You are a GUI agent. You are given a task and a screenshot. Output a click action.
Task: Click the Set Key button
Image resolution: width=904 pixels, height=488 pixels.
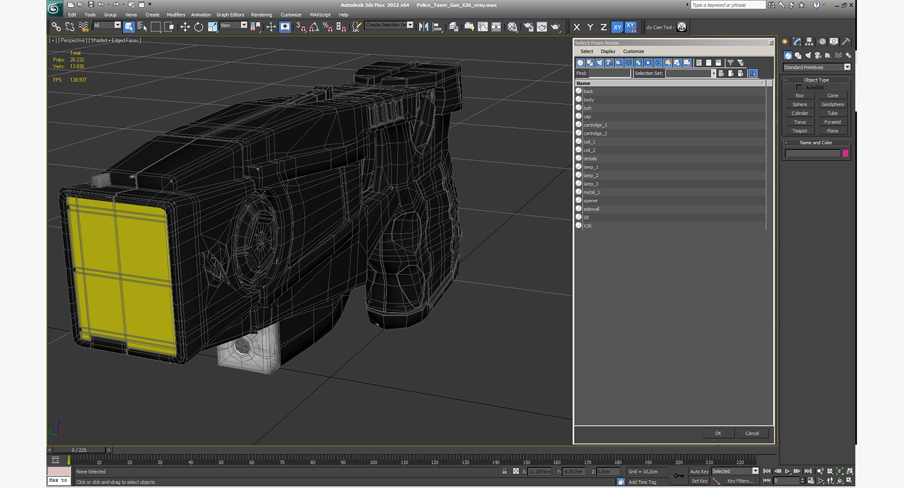pyautogui.click(x=699, y=481)
